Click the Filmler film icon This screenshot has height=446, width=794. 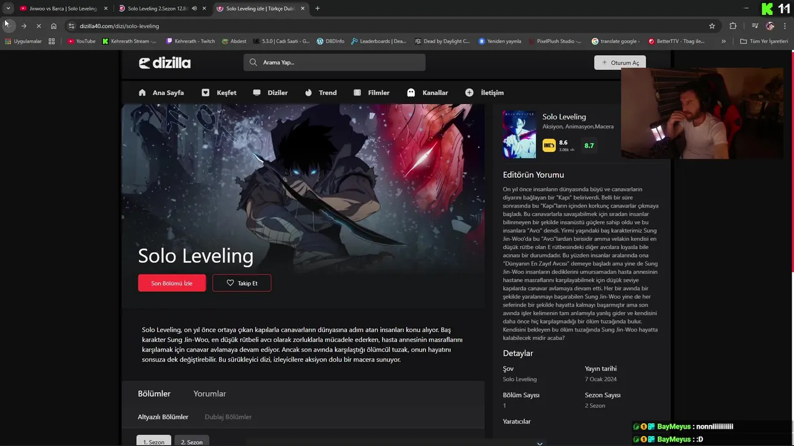(x=357, y=92)
